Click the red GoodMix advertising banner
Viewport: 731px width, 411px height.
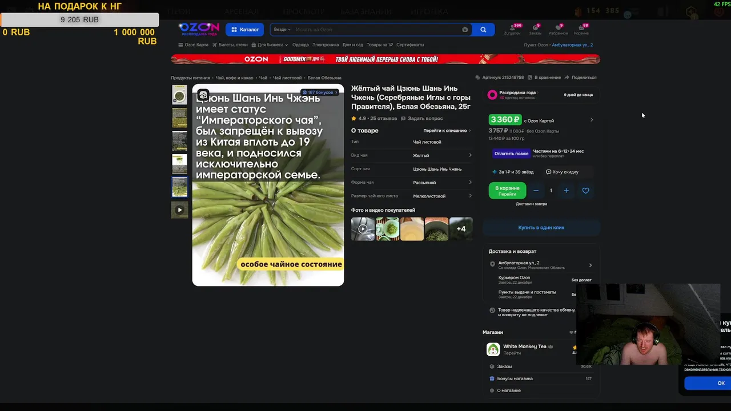pyautogui.click(x=385, y=59)
